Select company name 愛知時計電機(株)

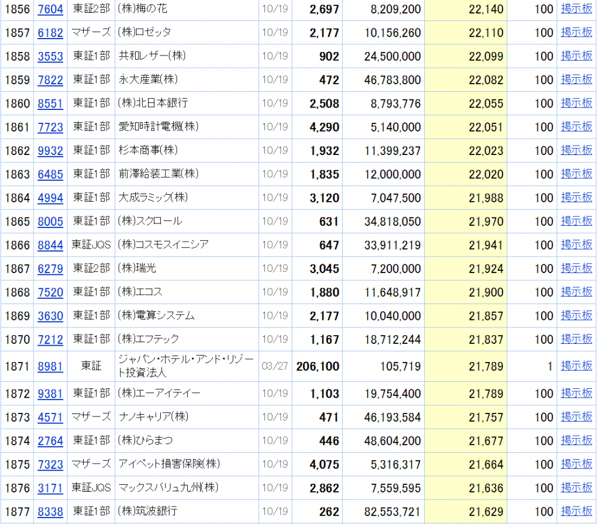point(159,127)
